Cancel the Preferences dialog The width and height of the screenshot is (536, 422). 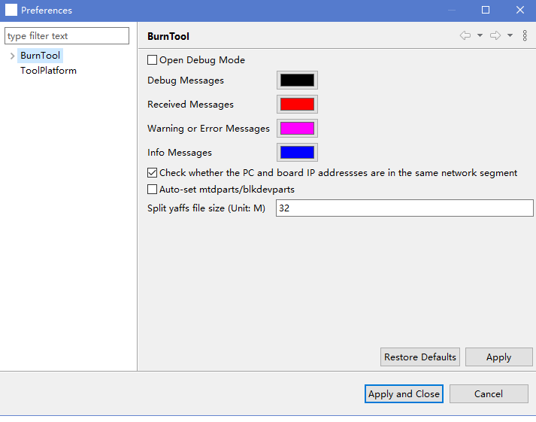(488, 394)
